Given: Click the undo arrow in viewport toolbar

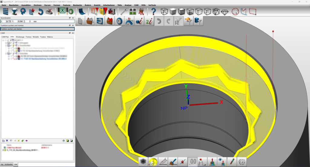Looking at the screenshot, I should click(x=158, y=21).
